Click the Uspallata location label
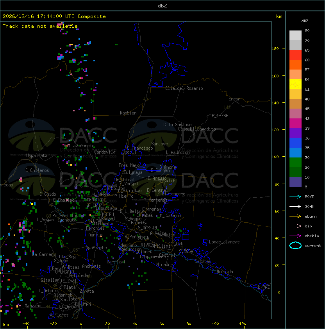This screenshot has width=325, height=329. pyautogui.click(x=37, y=156)
